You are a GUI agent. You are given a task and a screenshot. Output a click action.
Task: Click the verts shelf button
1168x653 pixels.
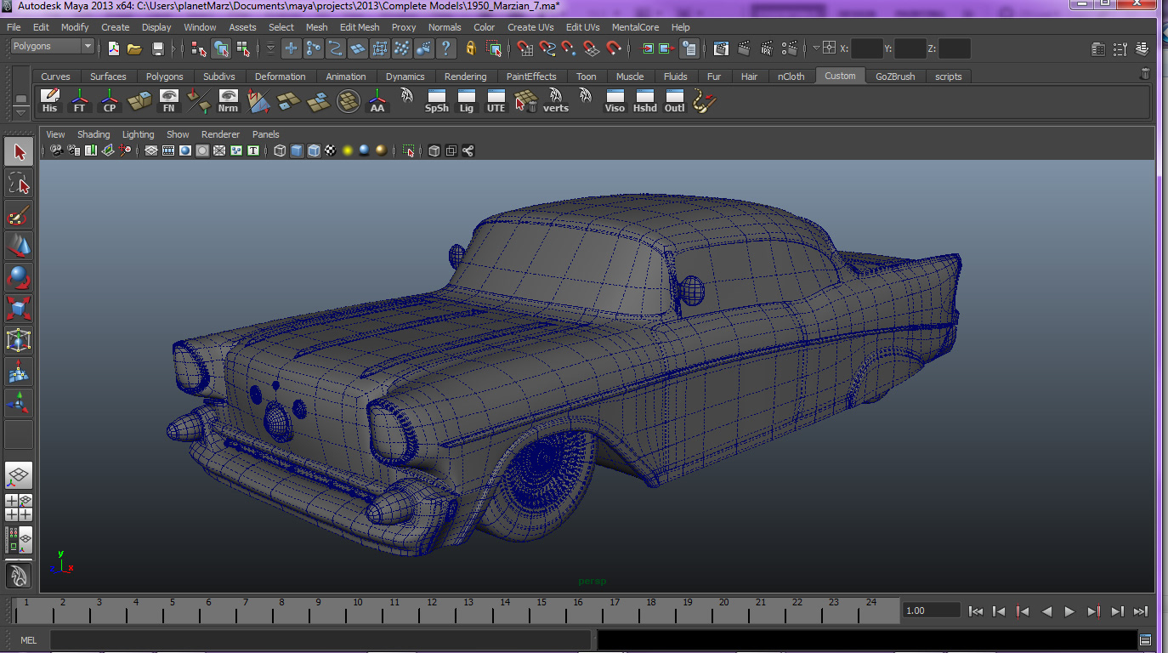click(x=556, y=101)
